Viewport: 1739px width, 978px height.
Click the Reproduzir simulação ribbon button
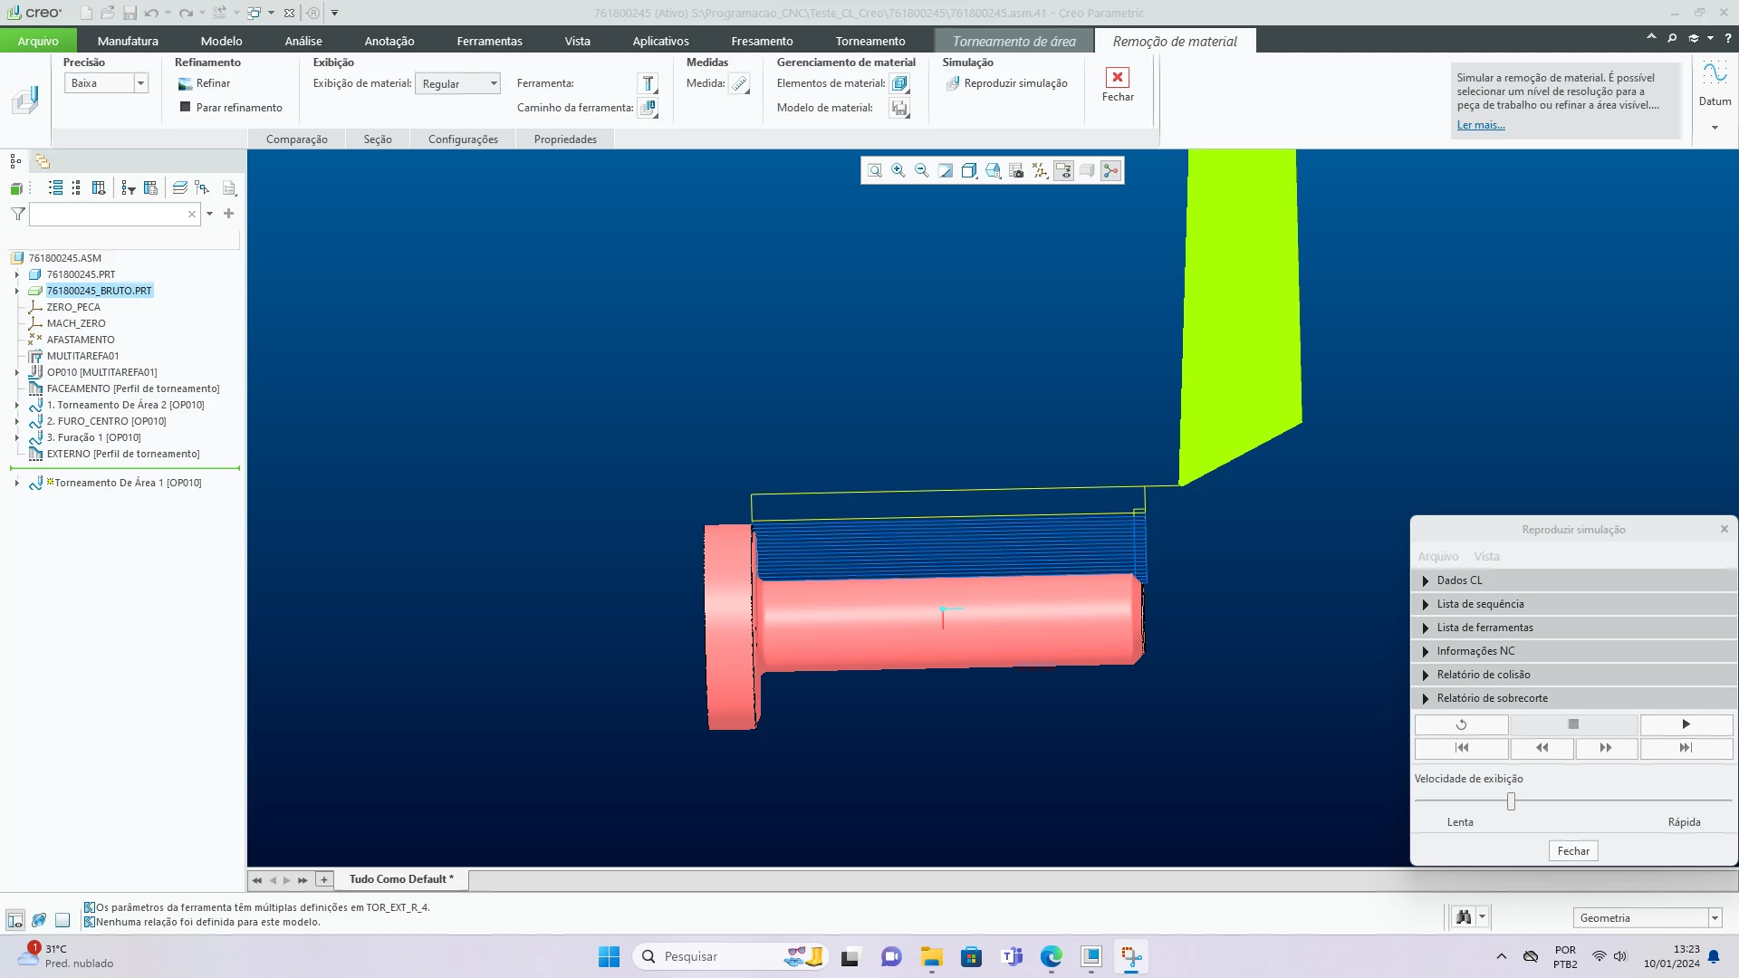click(1006, 83)
